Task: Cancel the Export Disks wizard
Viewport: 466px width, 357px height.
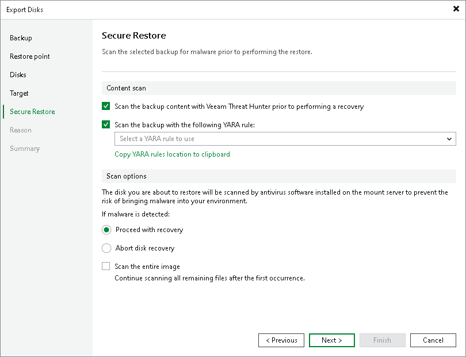Action: [433, 340]
